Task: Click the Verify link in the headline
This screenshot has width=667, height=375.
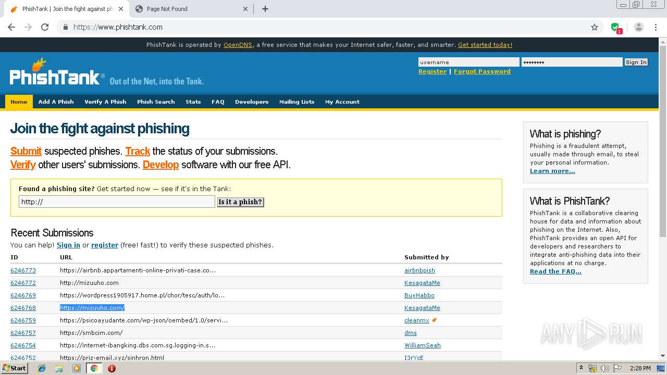Action: point(23,165)
